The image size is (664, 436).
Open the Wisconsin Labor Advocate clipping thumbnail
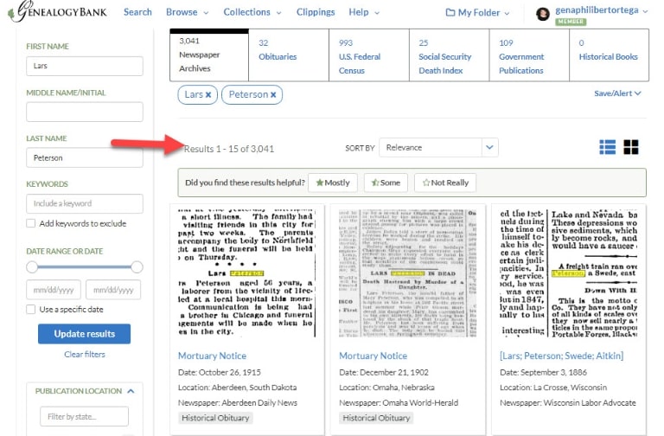569,273
